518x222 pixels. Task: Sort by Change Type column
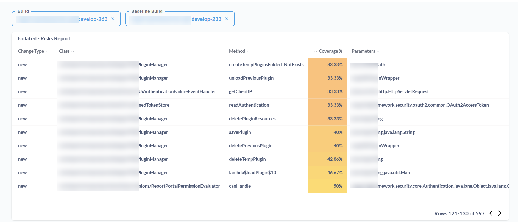(x=33, y=51)
